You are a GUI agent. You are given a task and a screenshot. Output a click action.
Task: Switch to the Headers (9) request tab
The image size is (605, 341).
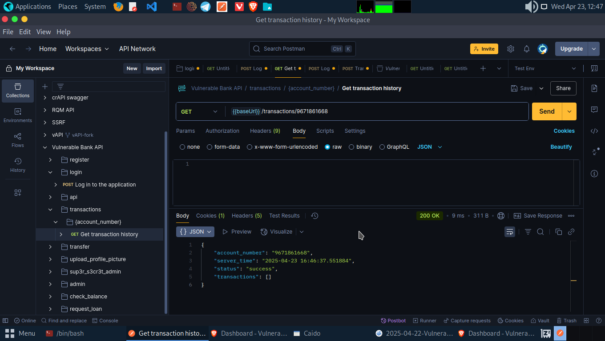[x=265, y=131]
